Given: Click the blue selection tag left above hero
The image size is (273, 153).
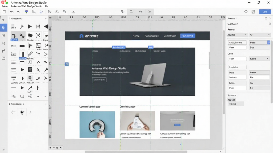Looking at the screenshot, I should tap(119, 47).
